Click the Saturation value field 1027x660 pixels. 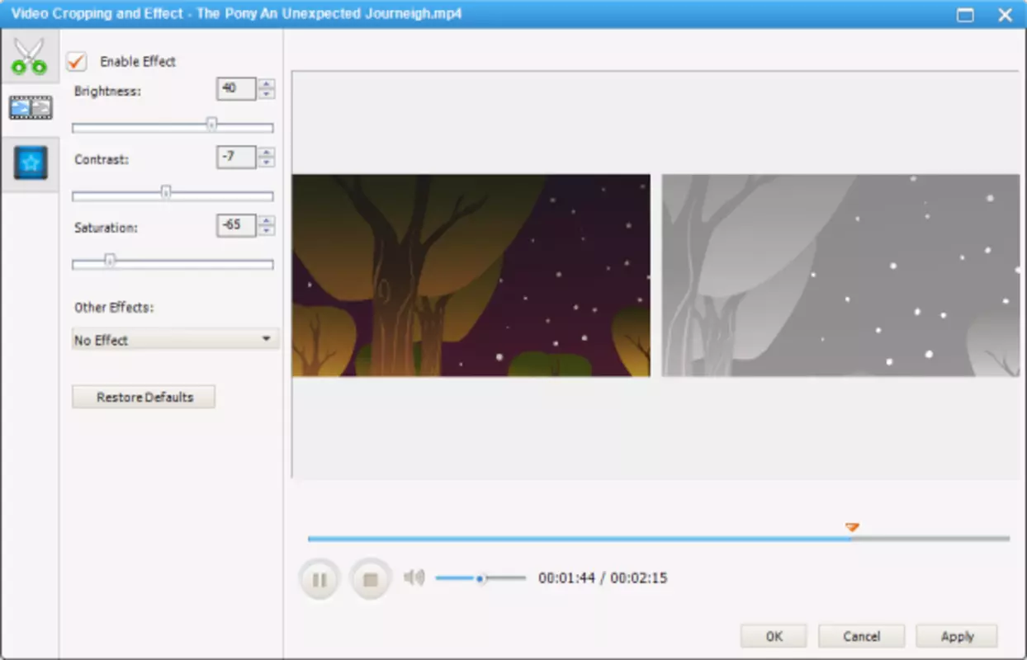(x=236, y=225)
